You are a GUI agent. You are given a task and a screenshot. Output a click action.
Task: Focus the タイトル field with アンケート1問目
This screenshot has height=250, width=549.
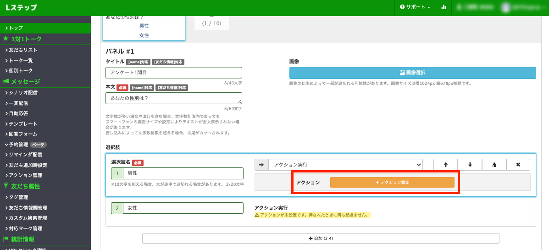174,72
